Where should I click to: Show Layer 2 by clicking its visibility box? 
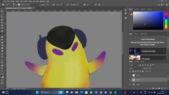130,75
